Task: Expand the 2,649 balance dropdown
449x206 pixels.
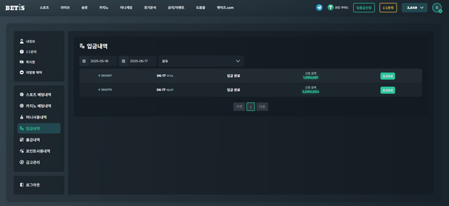Action: click(414, 8)
